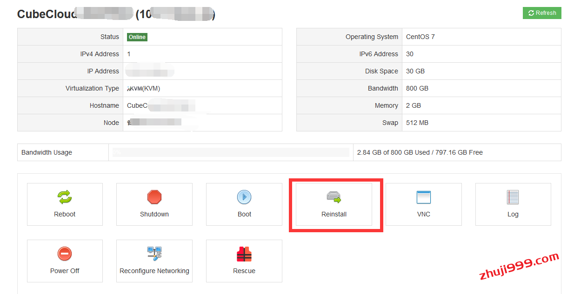Open the Reinstall disk icon
This screenshot has width=574, height=294.
(334, 197)
